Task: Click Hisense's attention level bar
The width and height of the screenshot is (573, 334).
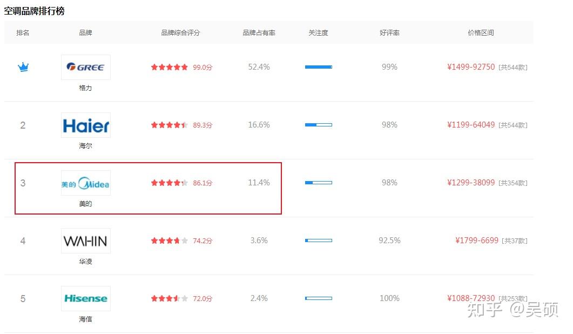Action: pyautogui.click(x=319, y=298)
